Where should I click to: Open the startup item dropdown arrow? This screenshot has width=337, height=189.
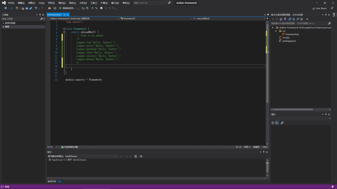tap(76, 8)
